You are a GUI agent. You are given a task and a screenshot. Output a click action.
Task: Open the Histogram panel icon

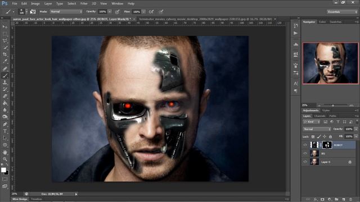click(296, 44)
